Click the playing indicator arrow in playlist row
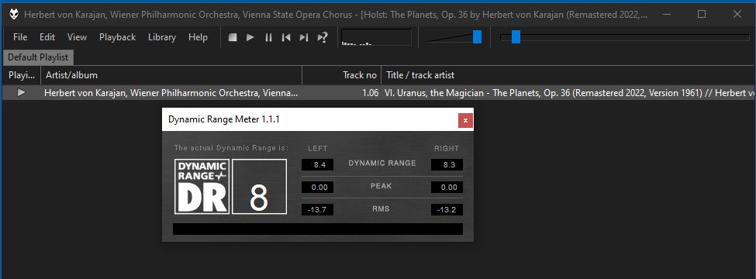Image resolution: width=756 pixels, height=279 pixels. coord(21,92)
